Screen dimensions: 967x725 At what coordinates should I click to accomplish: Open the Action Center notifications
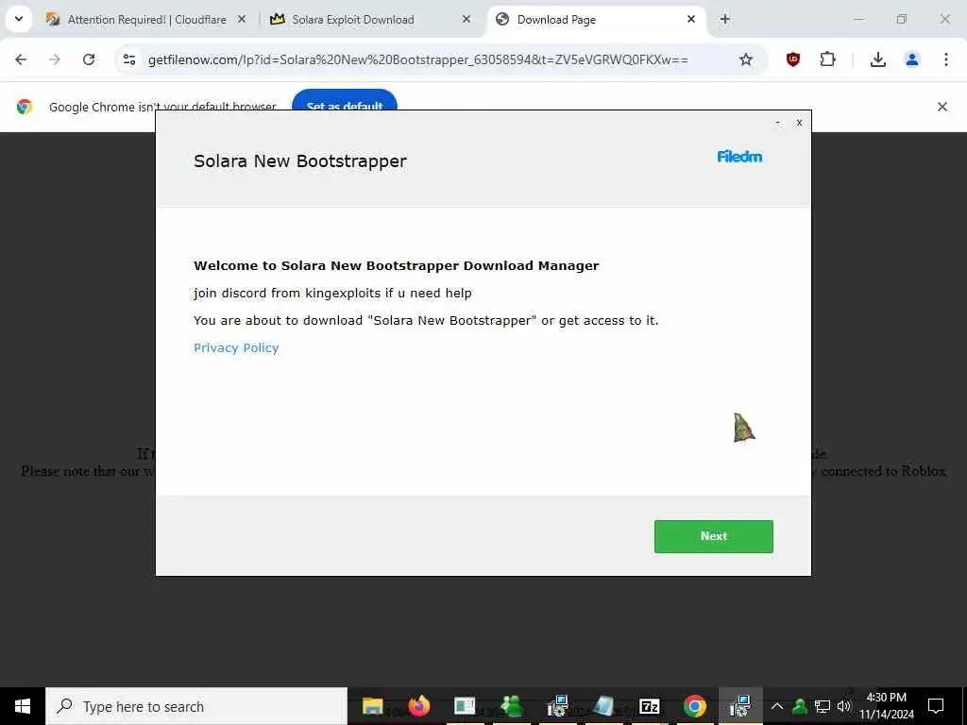(x=936, y=706)
